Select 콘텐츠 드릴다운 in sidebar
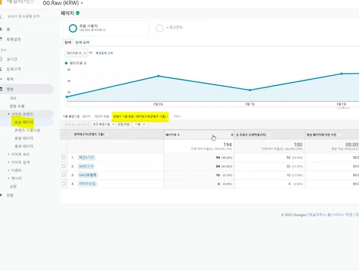Screen dimensions: 359x271 [27, 130]
